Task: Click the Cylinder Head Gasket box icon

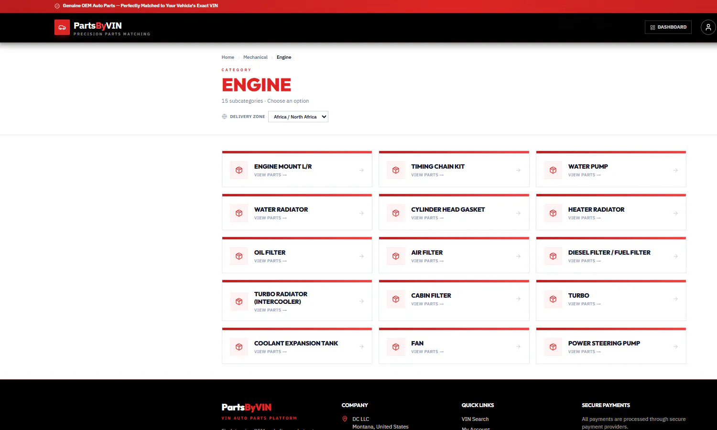Action: (396, 213)
